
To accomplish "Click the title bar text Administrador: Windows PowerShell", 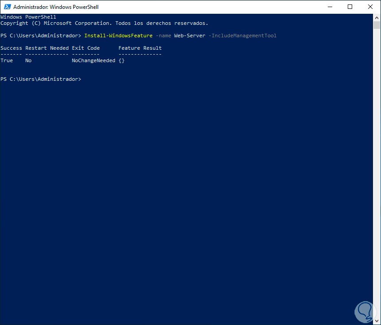I will click(56, 7).
